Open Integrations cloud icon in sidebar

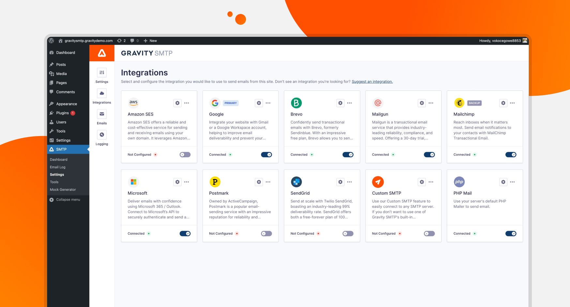[x=102, y=93]
